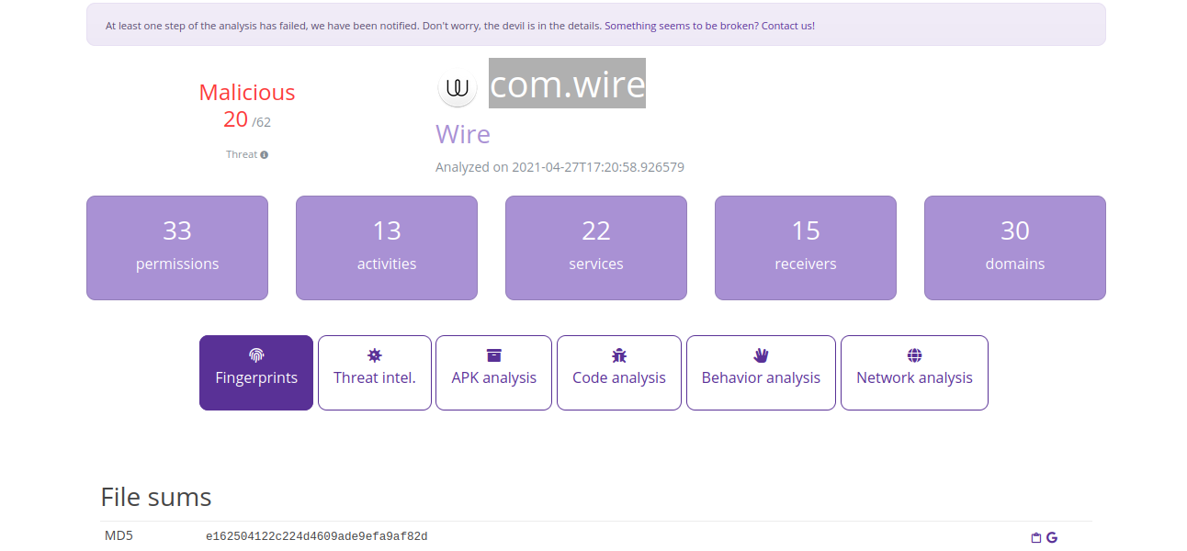The height and width of the screenshot is (551, 1187).
Task: Click the archive box icon above APK analysis
Action: pyautogui.click(x=494, y=355)
